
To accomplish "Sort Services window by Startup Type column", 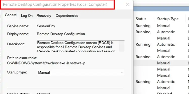I will pyautogui.click(x=168, y=19).
